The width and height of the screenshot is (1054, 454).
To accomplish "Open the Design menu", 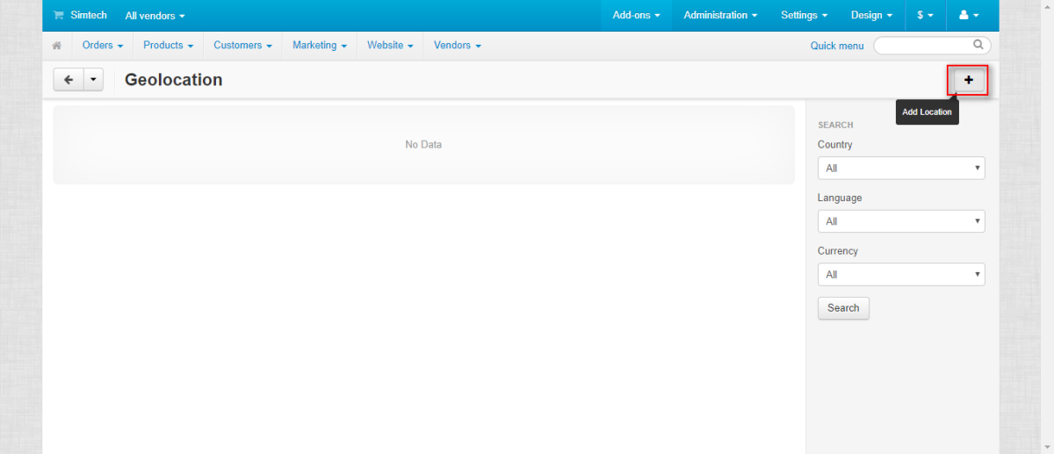I will coord(871,16).
